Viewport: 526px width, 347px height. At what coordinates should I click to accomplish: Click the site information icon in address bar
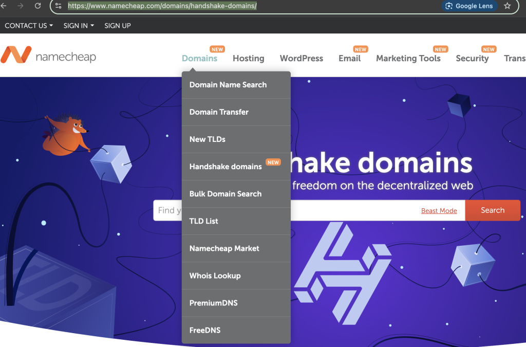[x=58, y=6]
